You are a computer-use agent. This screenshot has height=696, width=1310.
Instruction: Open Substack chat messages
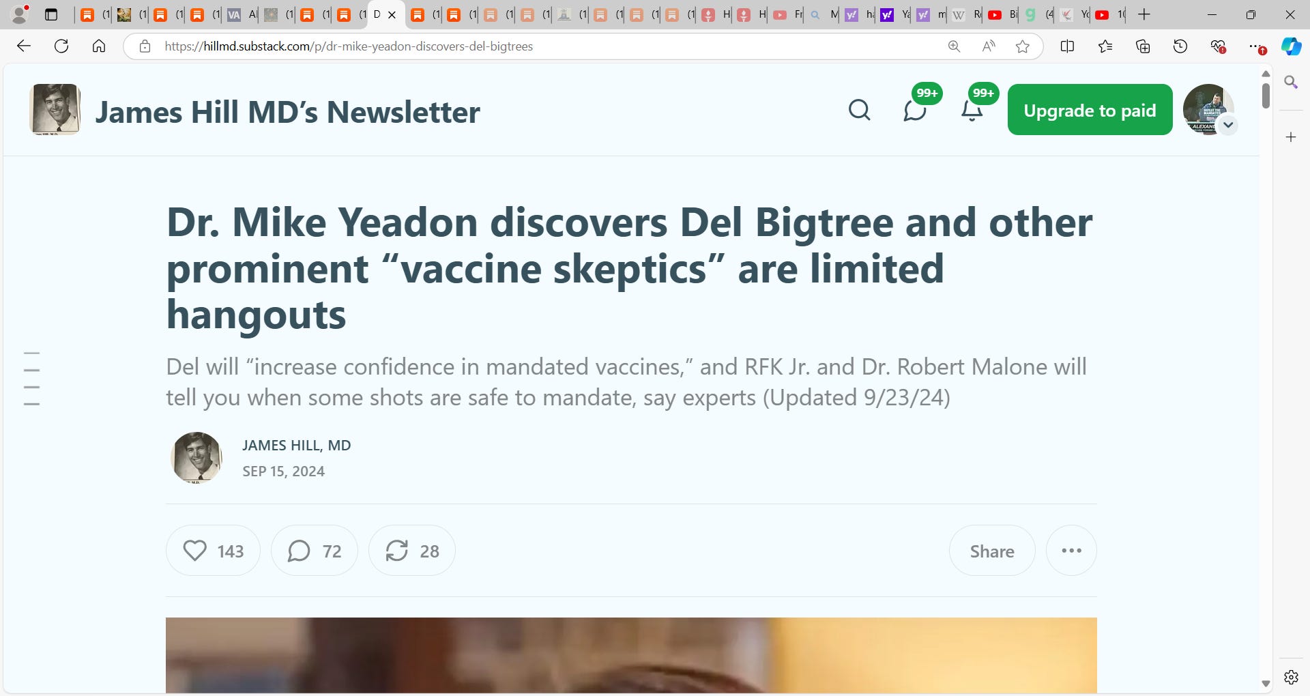coord(916,109)
